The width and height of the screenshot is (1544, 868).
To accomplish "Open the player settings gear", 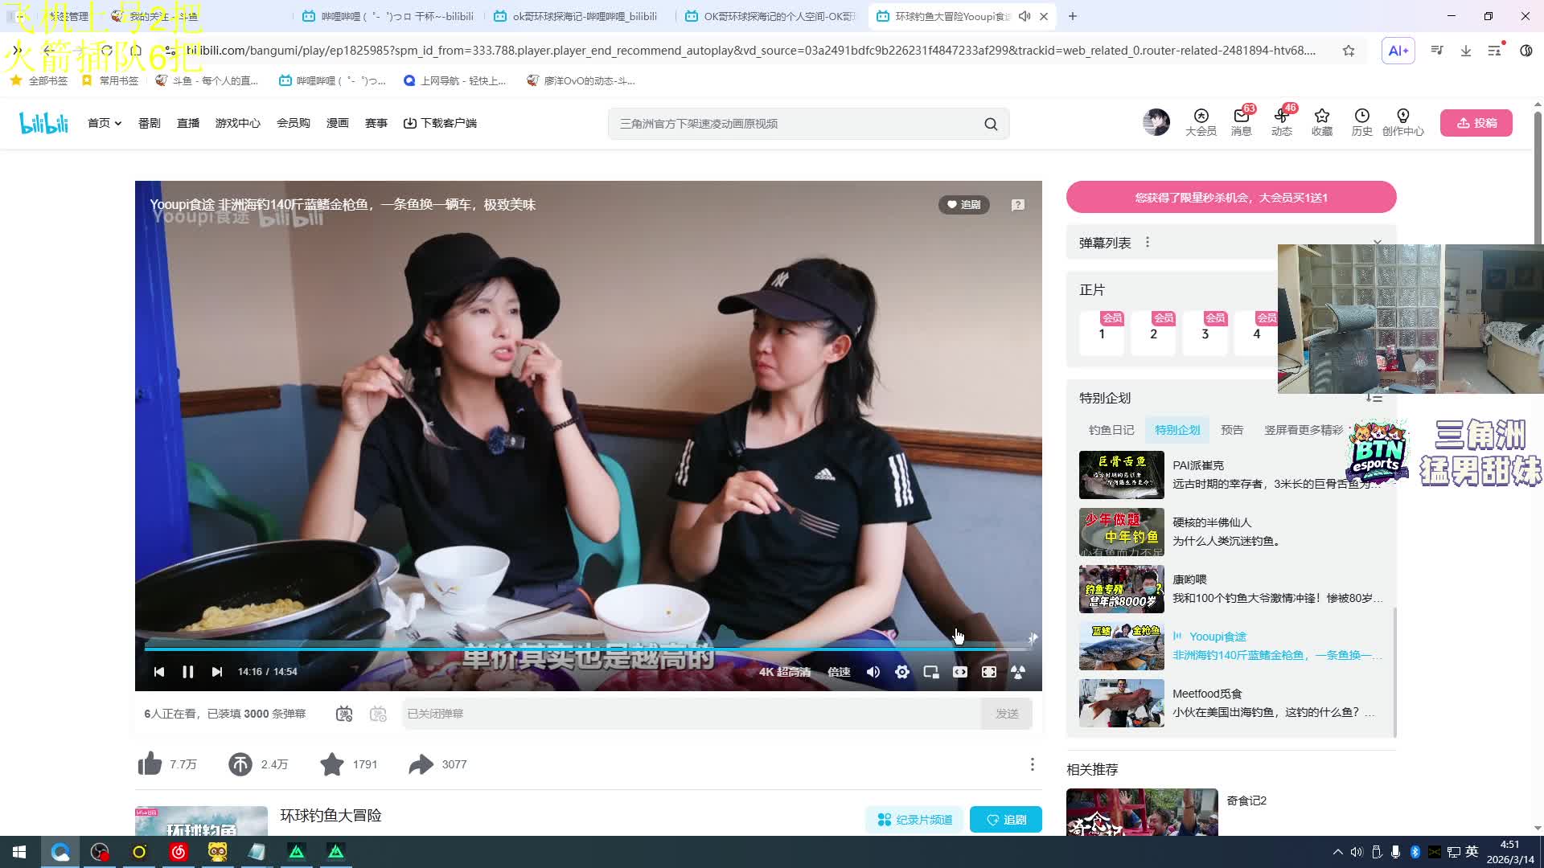I will (x=902, y=672).
